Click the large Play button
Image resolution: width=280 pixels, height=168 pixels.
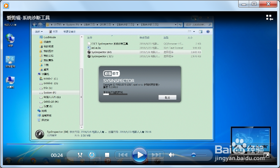(x=140, y=155)
